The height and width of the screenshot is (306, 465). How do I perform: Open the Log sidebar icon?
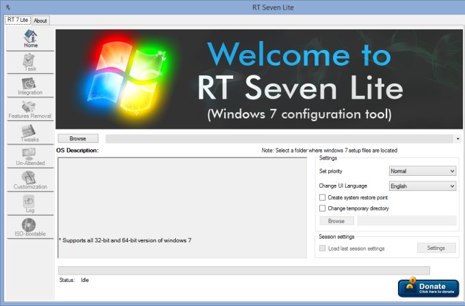30,204
